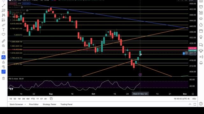Open the forecasting and measurement tools

click(x=4, y=20)
